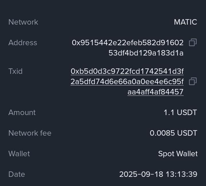Click the Address label

23,43
